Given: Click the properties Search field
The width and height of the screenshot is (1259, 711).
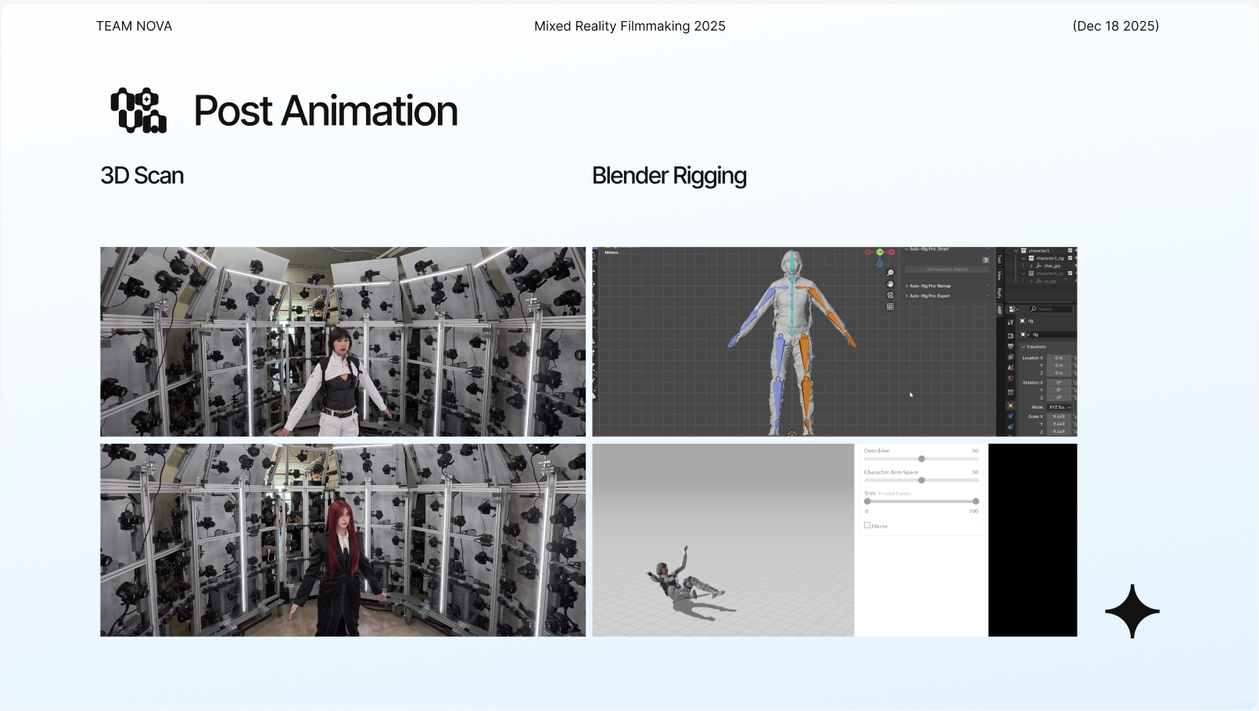Looking at the screenshot, I should 1052,309.
